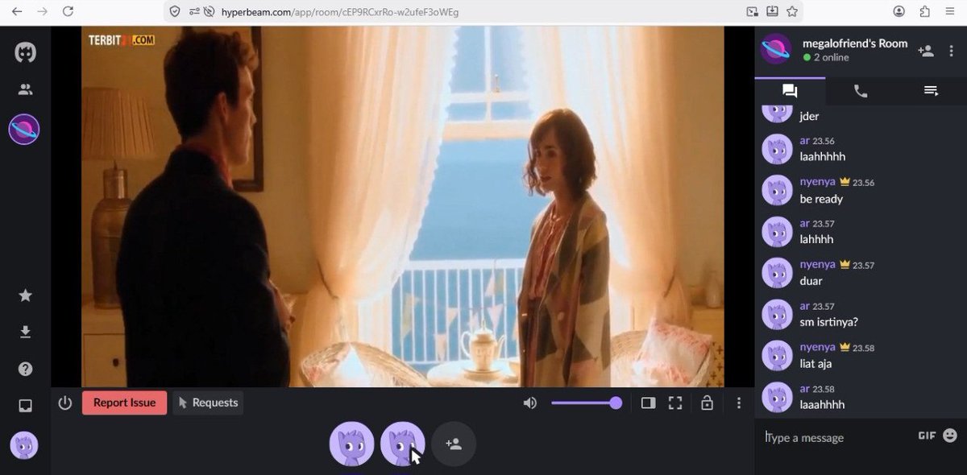The height and width of the screenshot is (475, 967).
Task: Click the second participant avatar below video
Action: pyautogui.click(x=402, y=444)
